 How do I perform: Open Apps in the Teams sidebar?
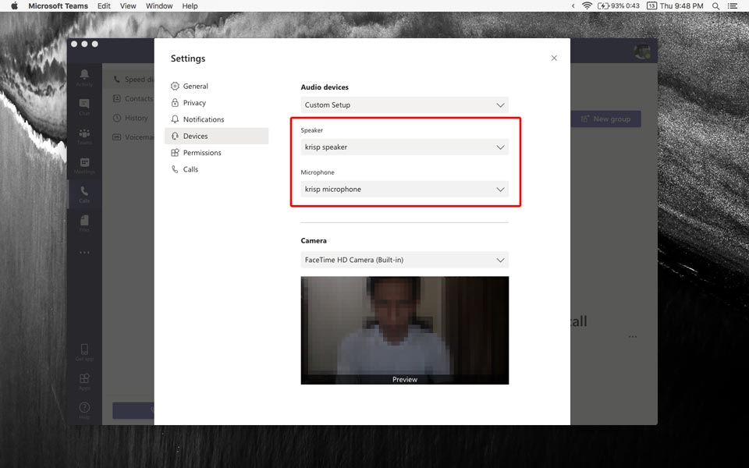84,381
